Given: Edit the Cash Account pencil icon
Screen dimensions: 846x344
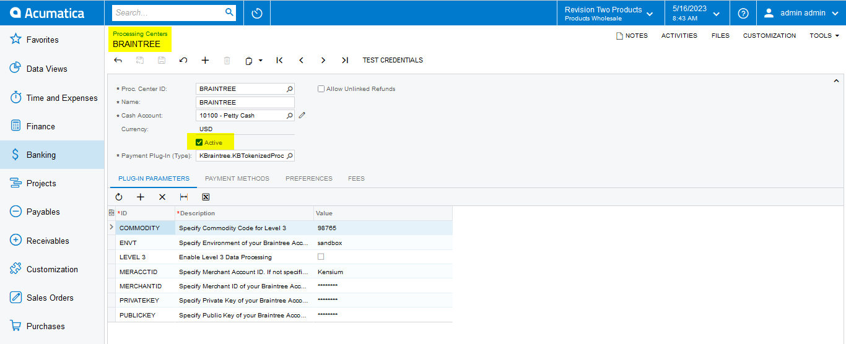Looking at the screenshot, I should click(302, 115).
